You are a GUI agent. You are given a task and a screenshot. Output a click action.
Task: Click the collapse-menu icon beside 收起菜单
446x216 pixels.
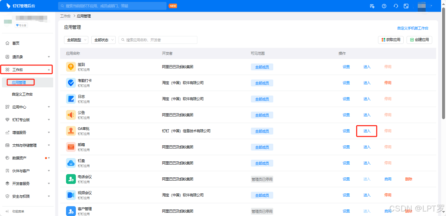pos(7,211)
